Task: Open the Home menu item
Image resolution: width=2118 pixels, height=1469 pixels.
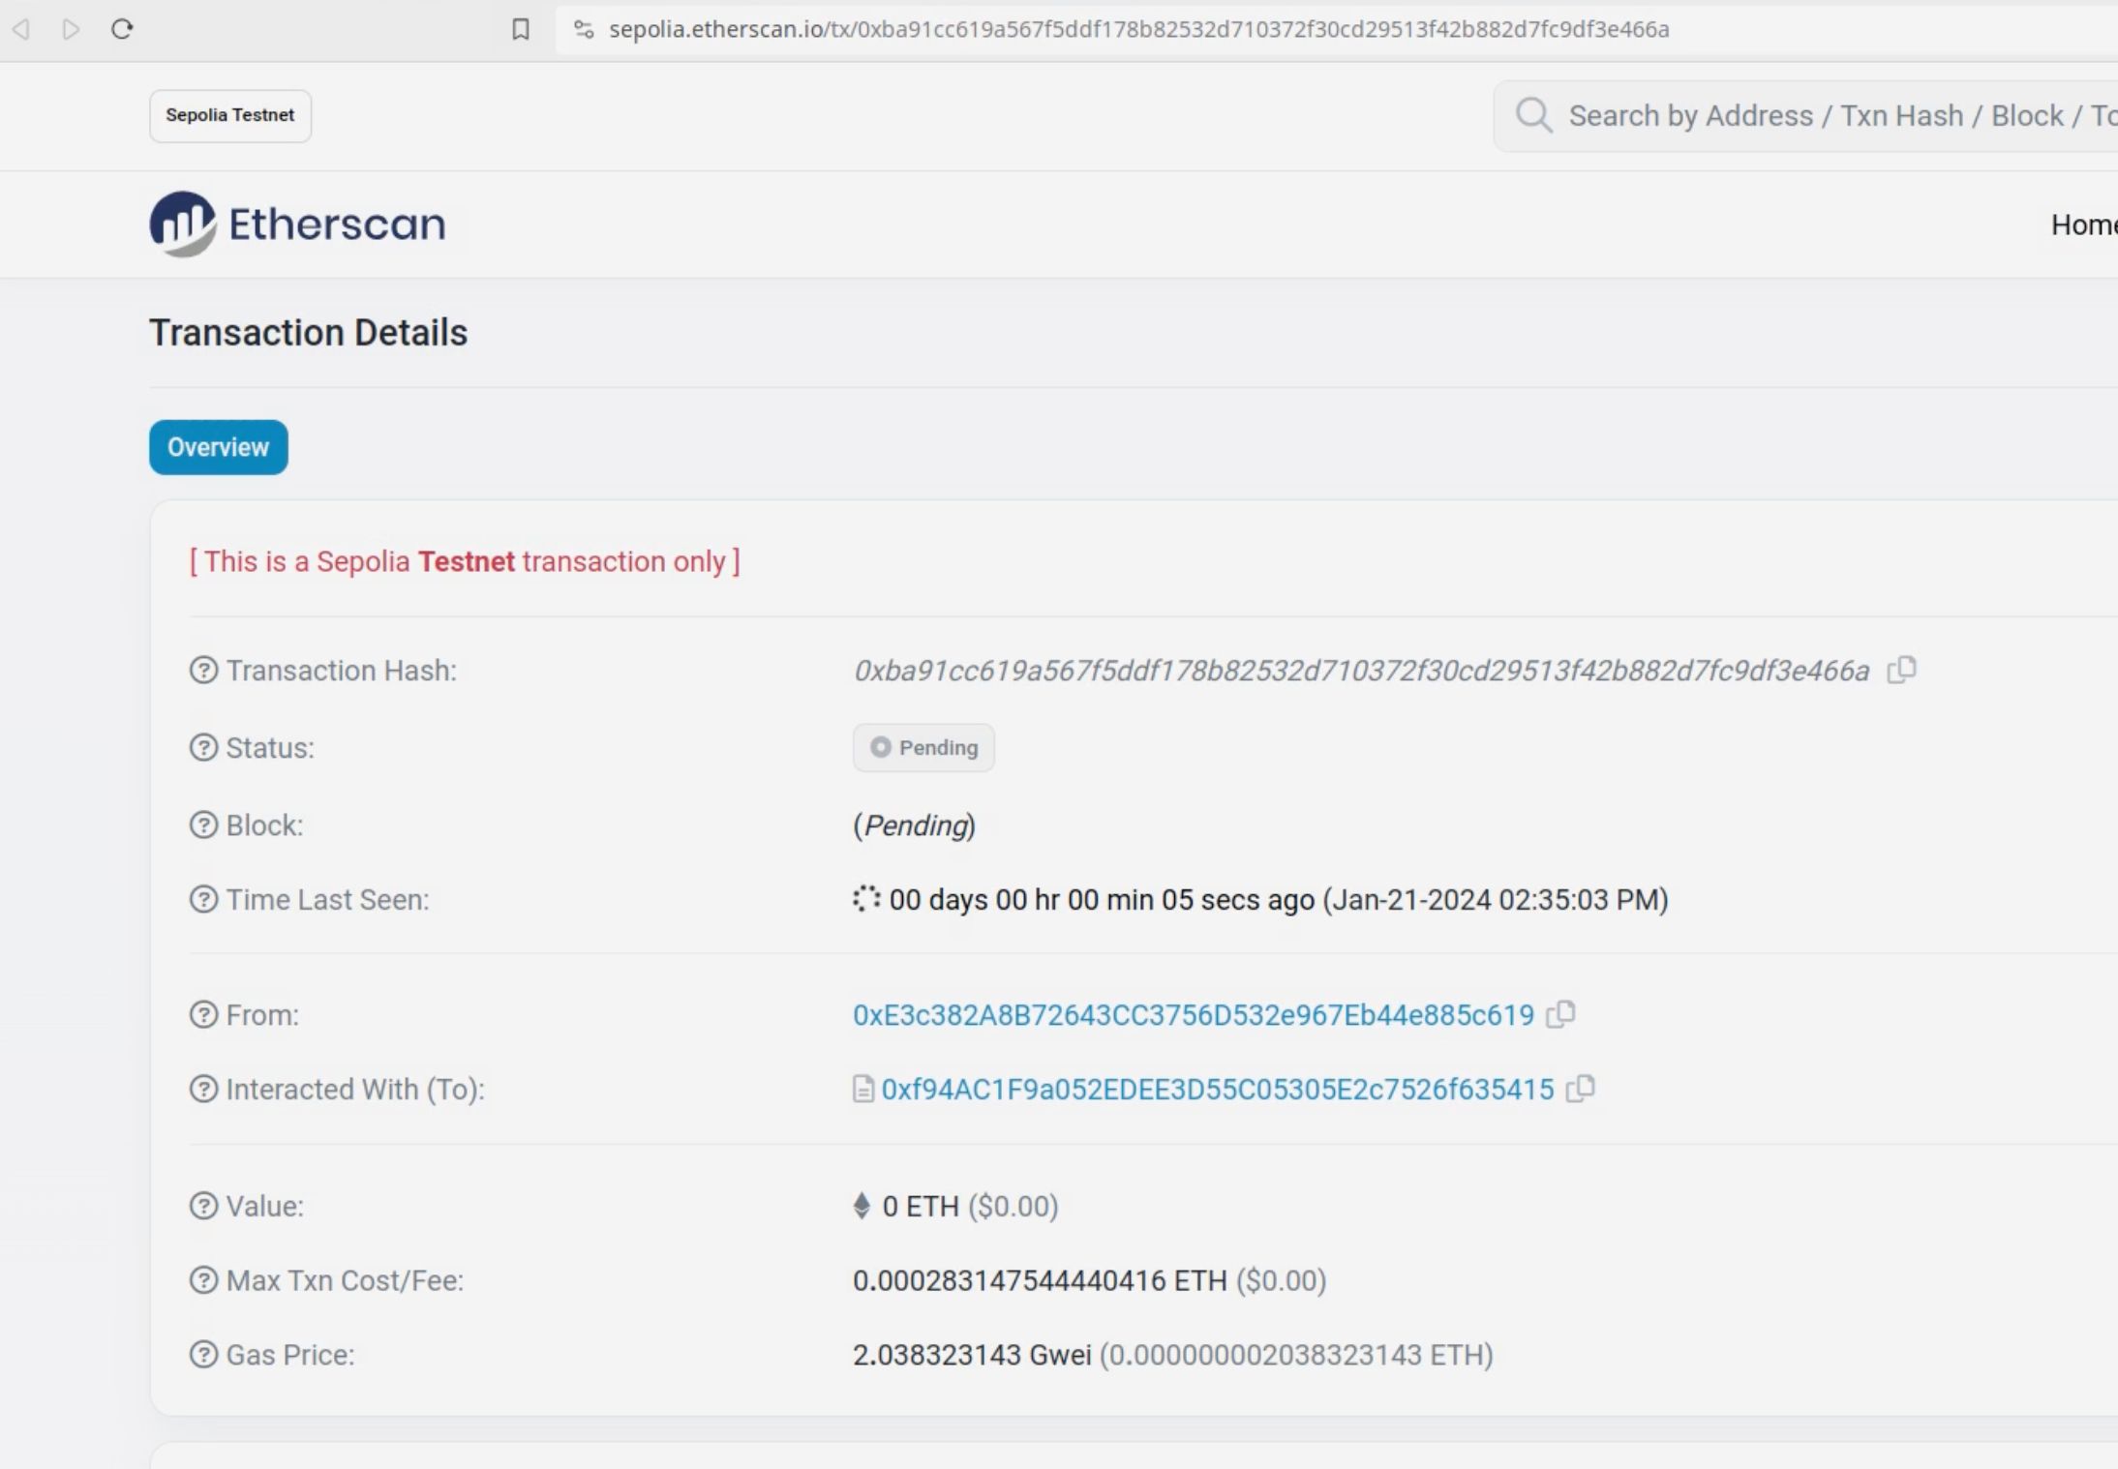Action: pyautogui.click(x=2084, y=225)
